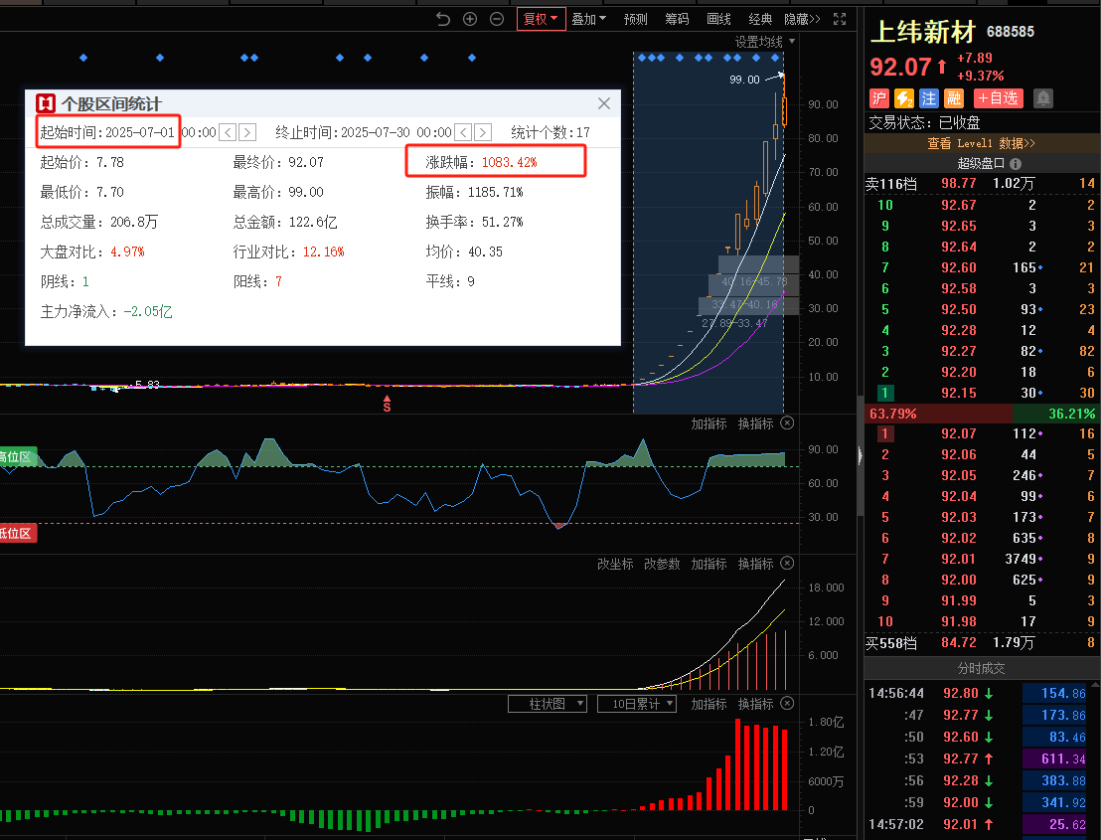Zoom out the chart with minus icon
The height and width of the screenshot is (840, 1101).
[497, 19]
